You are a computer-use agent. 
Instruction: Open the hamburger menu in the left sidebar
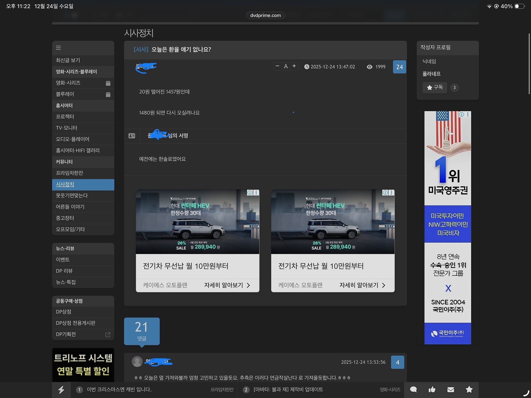(x=58, y=48)
